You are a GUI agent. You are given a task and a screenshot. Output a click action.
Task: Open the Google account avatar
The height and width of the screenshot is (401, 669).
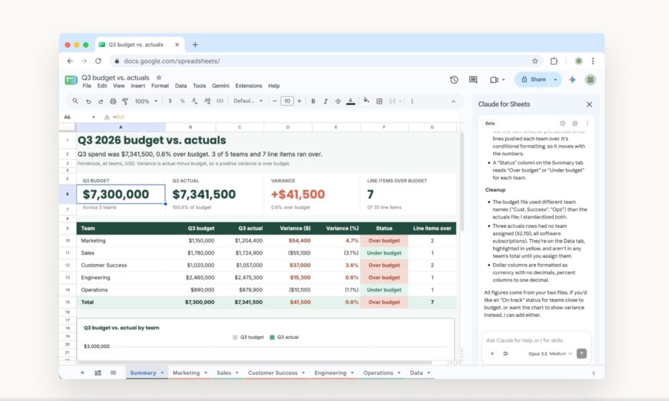coord(591,80)
